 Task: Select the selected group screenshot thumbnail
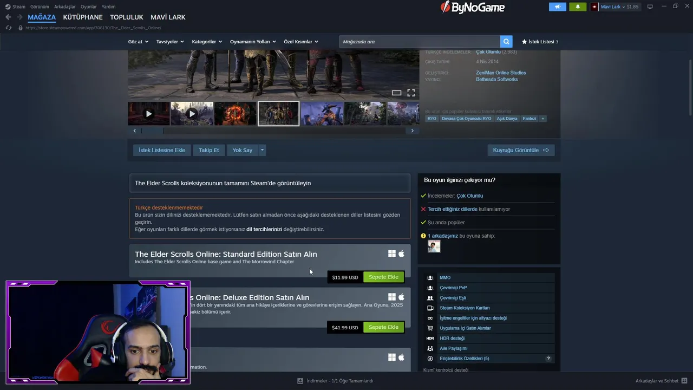pos(278,114)
